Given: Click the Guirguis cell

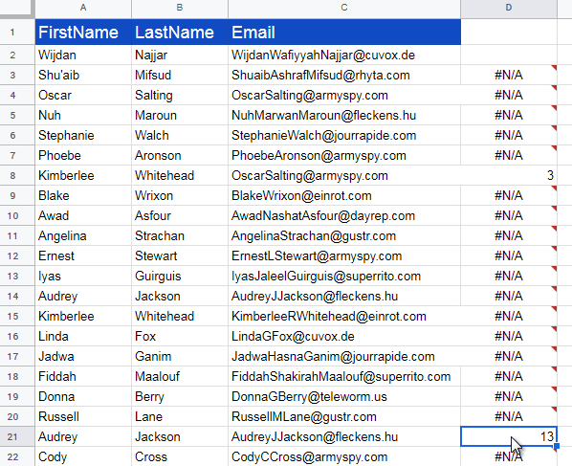Looking at the screenshot, I should (x=180, y=276).
